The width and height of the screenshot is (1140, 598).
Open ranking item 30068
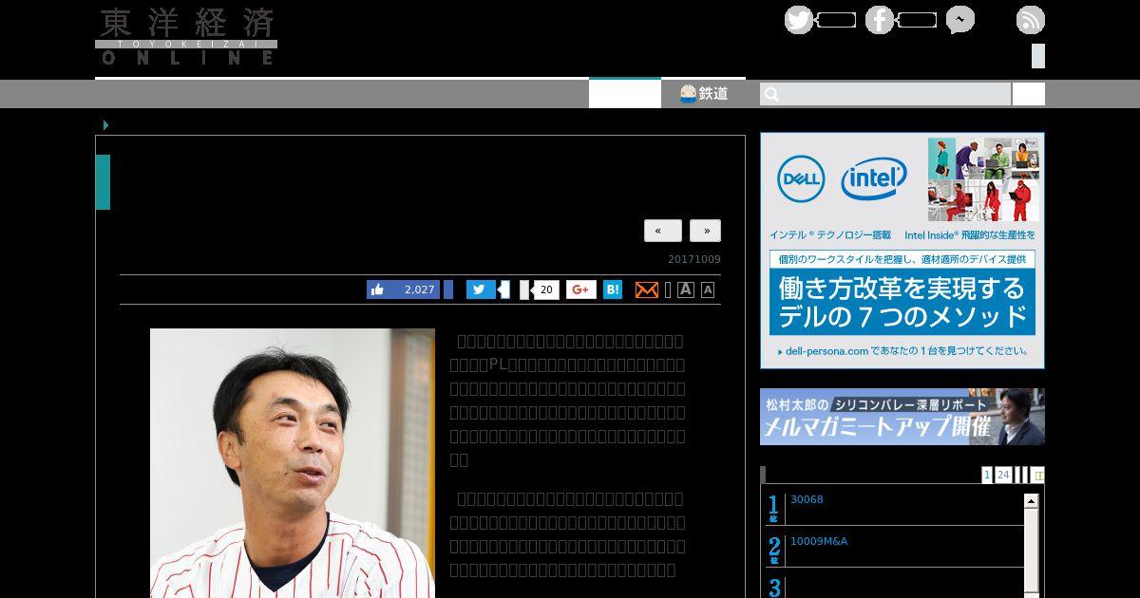(807, 499)
